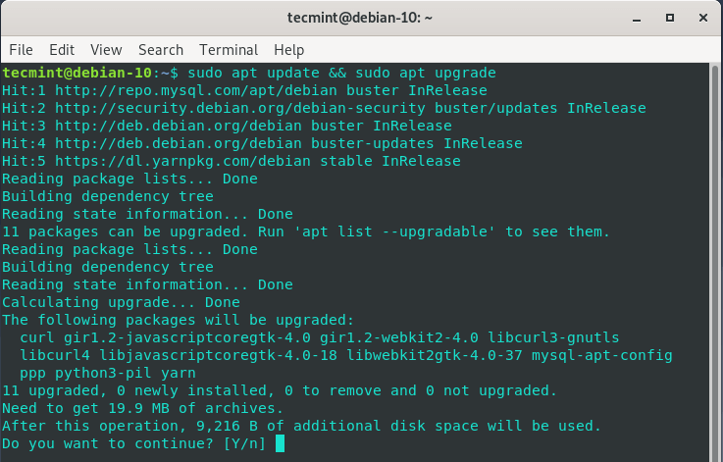Image resolution: width=723 pixels, height=462 pixels.
Task: Open the Search menu
Action: coord(161,49)
